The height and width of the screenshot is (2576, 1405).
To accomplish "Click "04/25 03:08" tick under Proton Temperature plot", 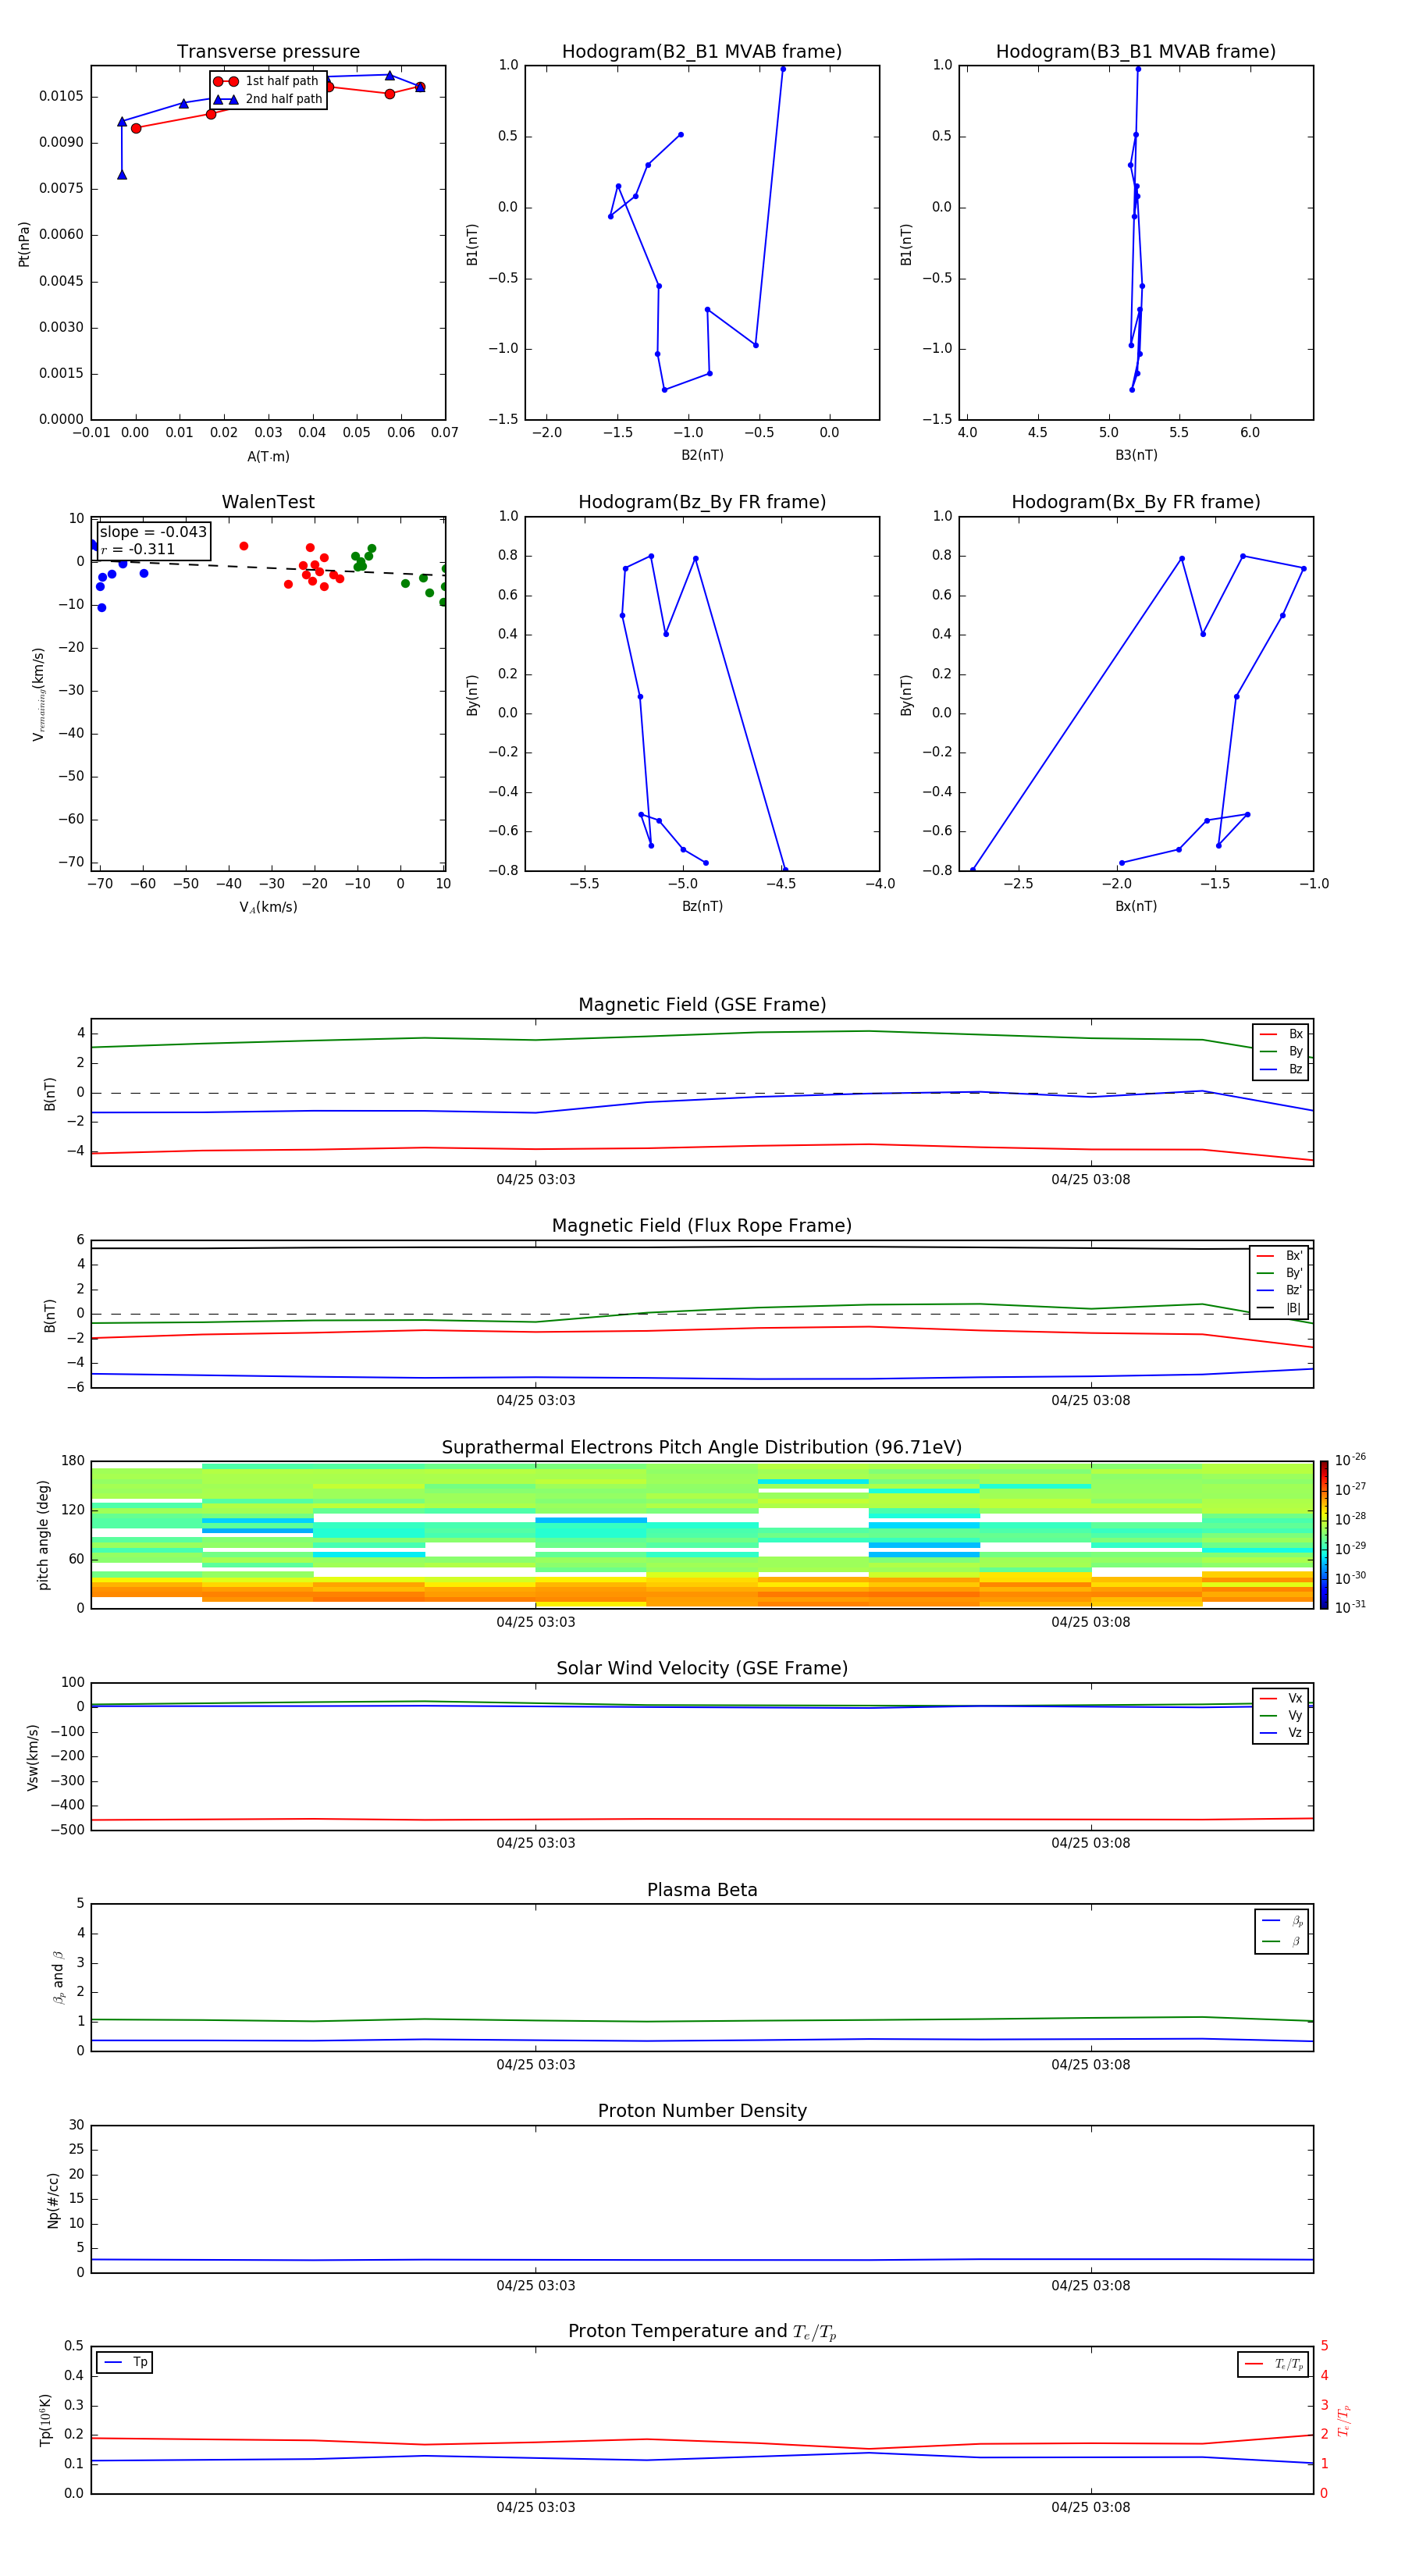I will (x=1091, y=2507).
